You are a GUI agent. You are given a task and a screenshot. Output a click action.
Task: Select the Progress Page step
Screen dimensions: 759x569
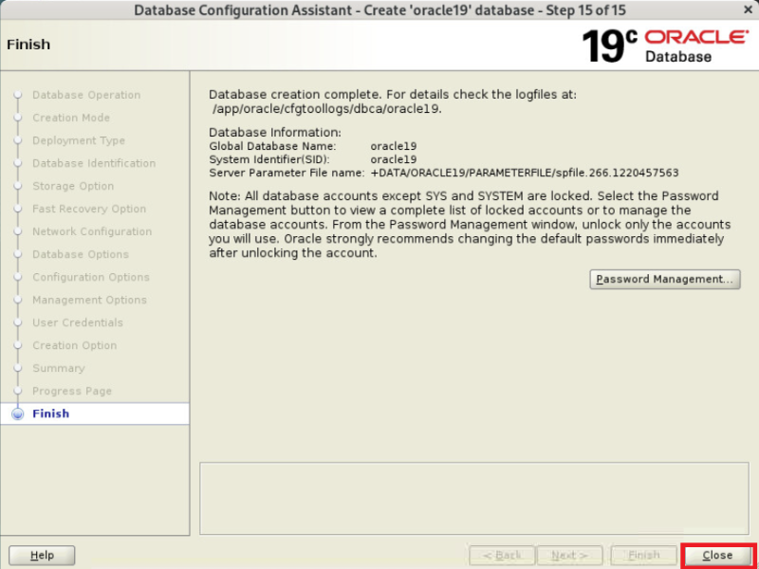point(72,391)
